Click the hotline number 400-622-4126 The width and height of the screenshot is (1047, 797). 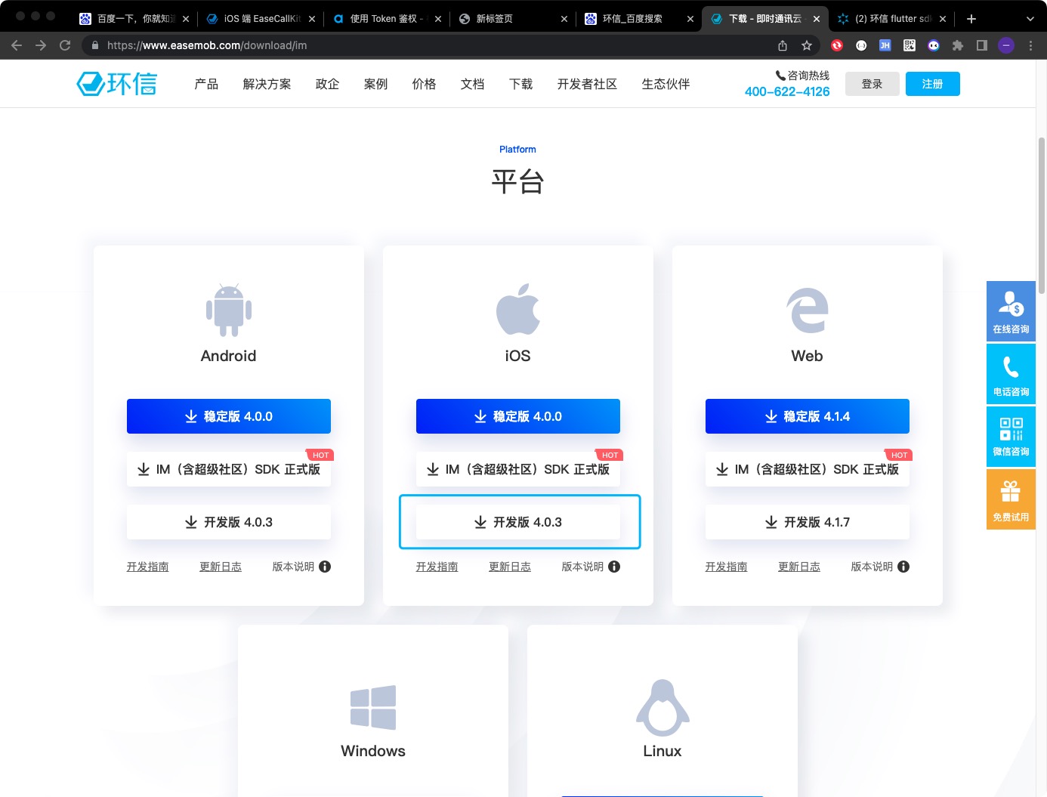787,91
